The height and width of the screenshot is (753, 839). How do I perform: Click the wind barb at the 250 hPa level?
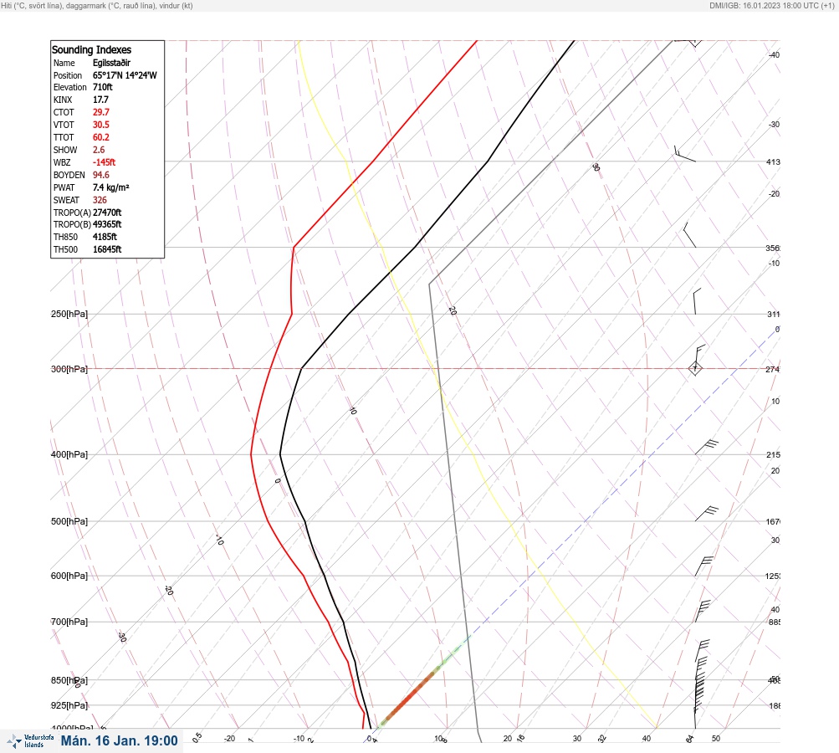coord(697,301)
